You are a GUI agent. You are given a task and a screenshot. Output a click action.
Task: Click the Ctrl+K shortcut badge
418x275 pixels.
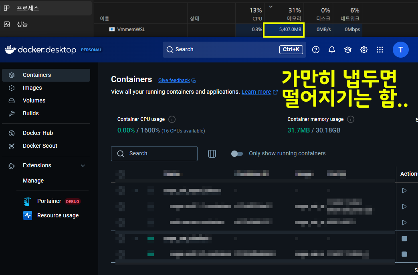coord(291,50)
